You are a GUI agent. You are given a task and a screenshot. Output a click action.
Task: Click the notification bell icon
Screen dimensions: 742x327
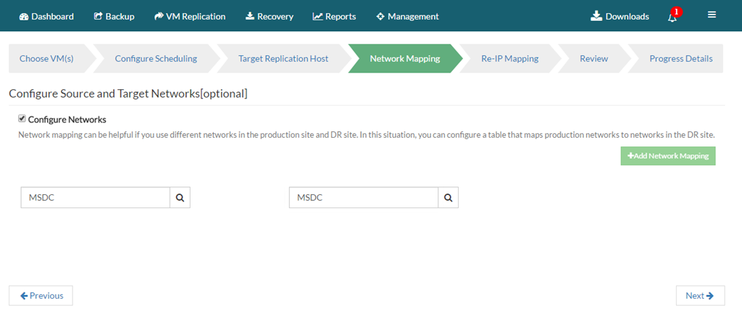(672, 17)
